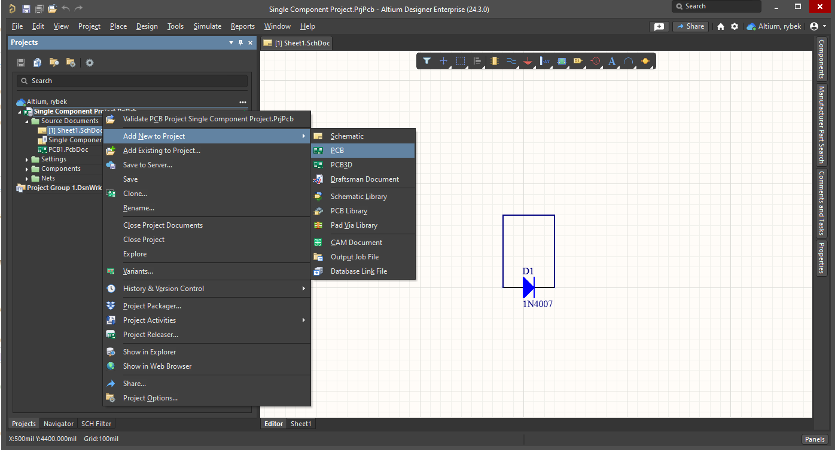Click the Align objects tool icon
Image resolution: width=835 pixels, height=450 pixels.
coord(477,61)
